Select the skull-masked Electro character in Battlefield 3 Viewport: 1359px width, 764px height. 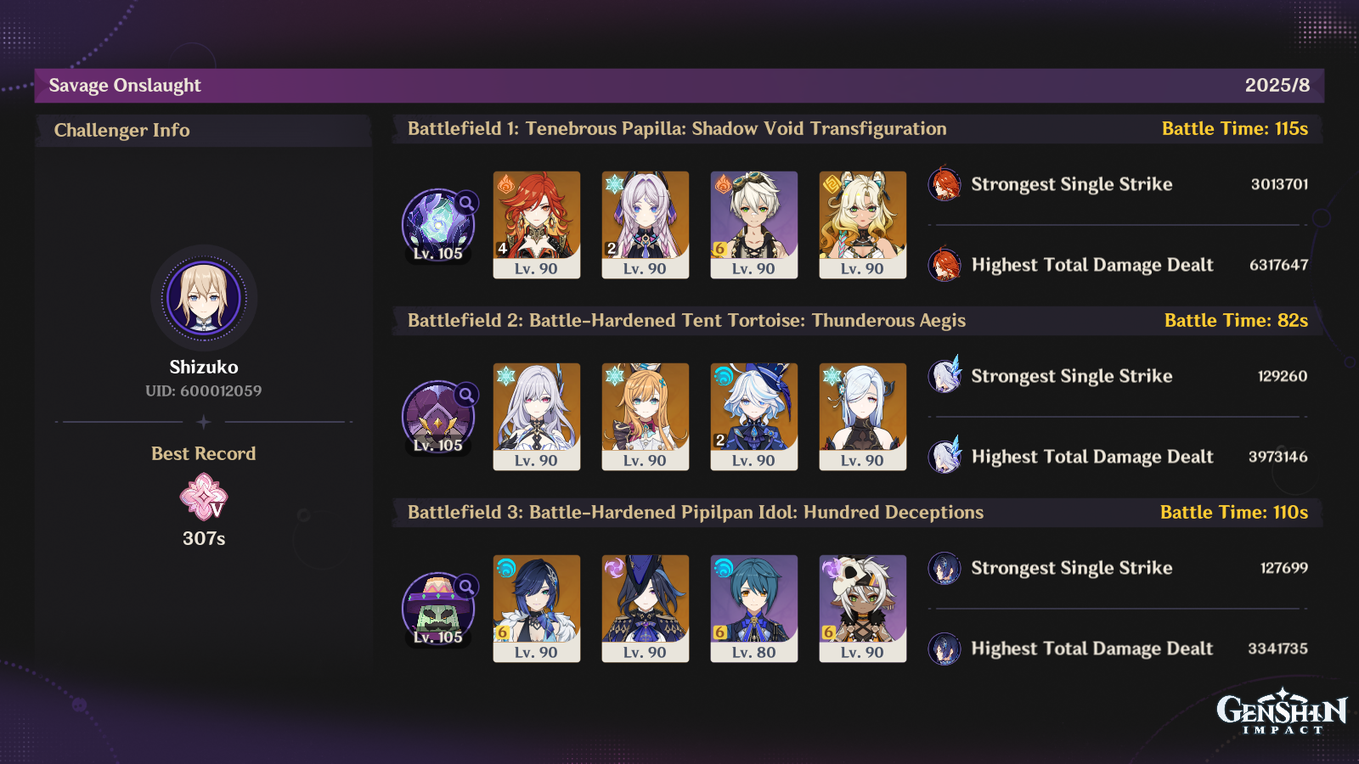(863, 609)
